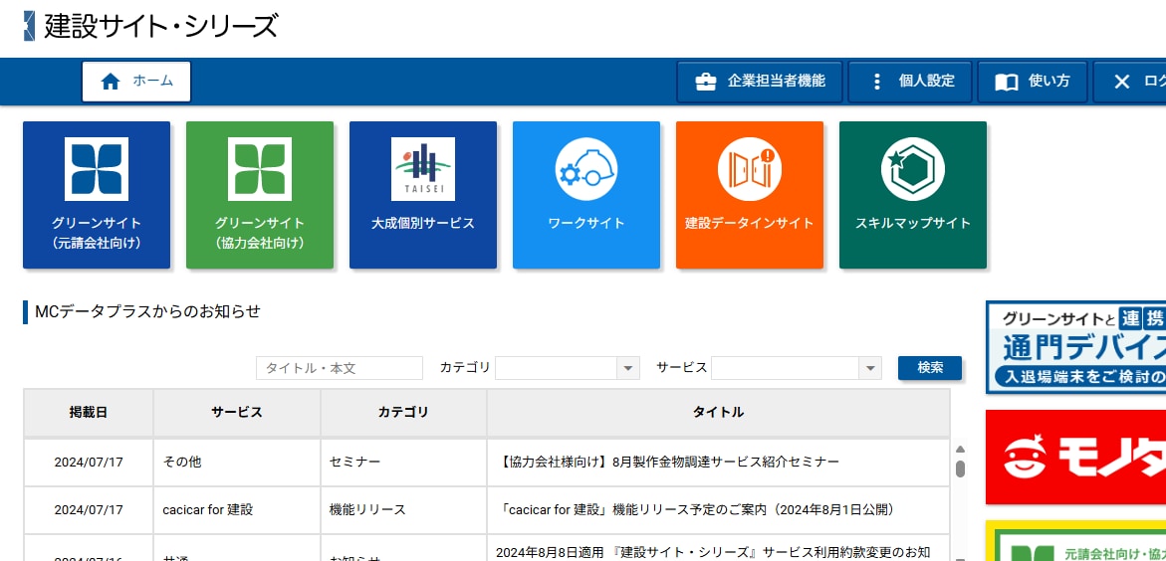Screen dimensions: 1166x561
Task: Open 企業担当者機能 menu
Action: click(759, 81)
